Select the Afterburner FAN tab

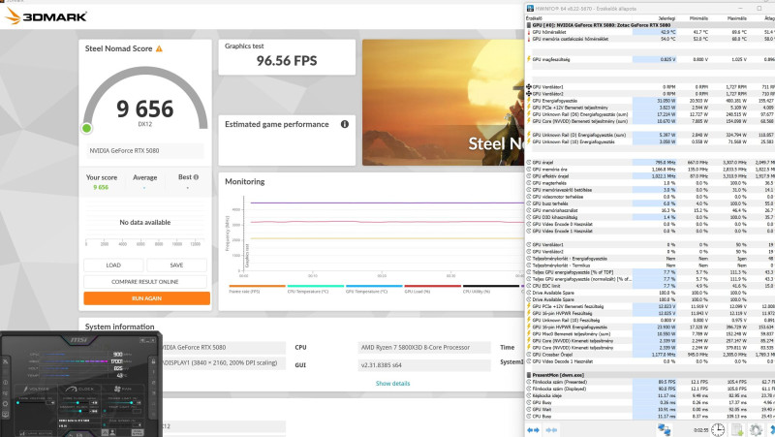click(x=123, y=390)
